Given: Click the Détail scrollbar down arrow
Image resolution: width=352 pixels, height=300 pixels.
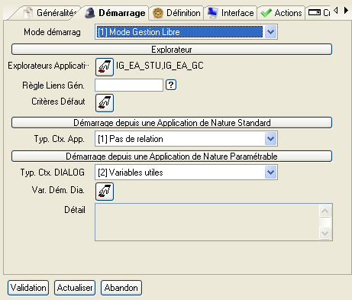Looking at the screenshot, I should (x=325, y=233).
